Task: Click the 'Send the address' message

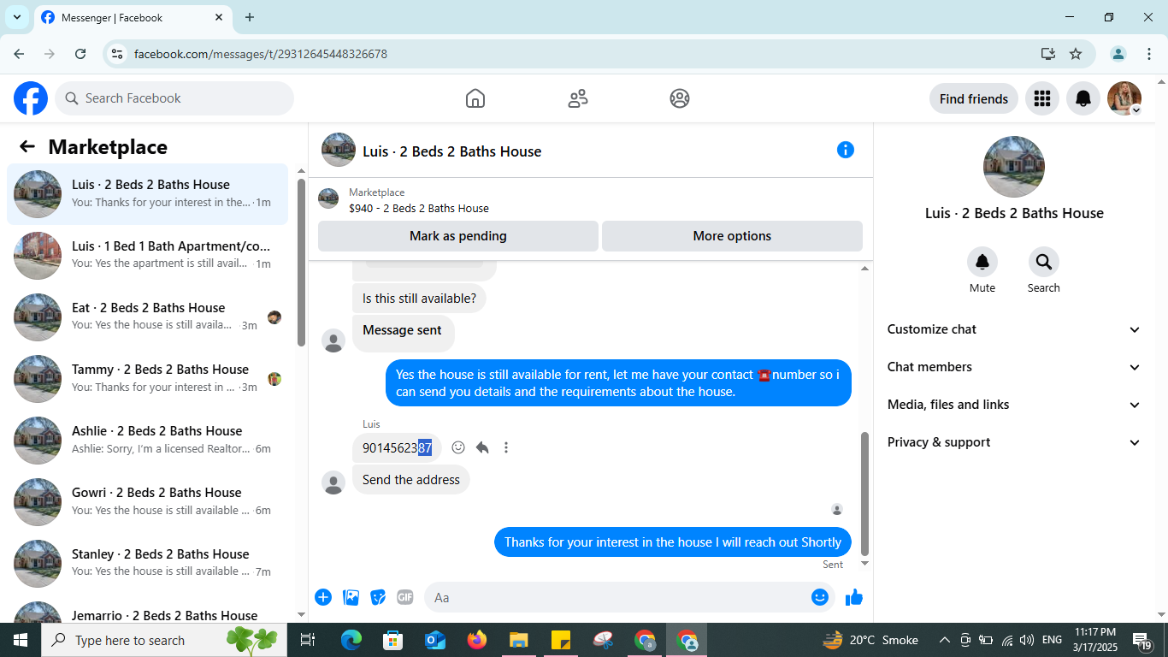Action: tap(411, 480)
